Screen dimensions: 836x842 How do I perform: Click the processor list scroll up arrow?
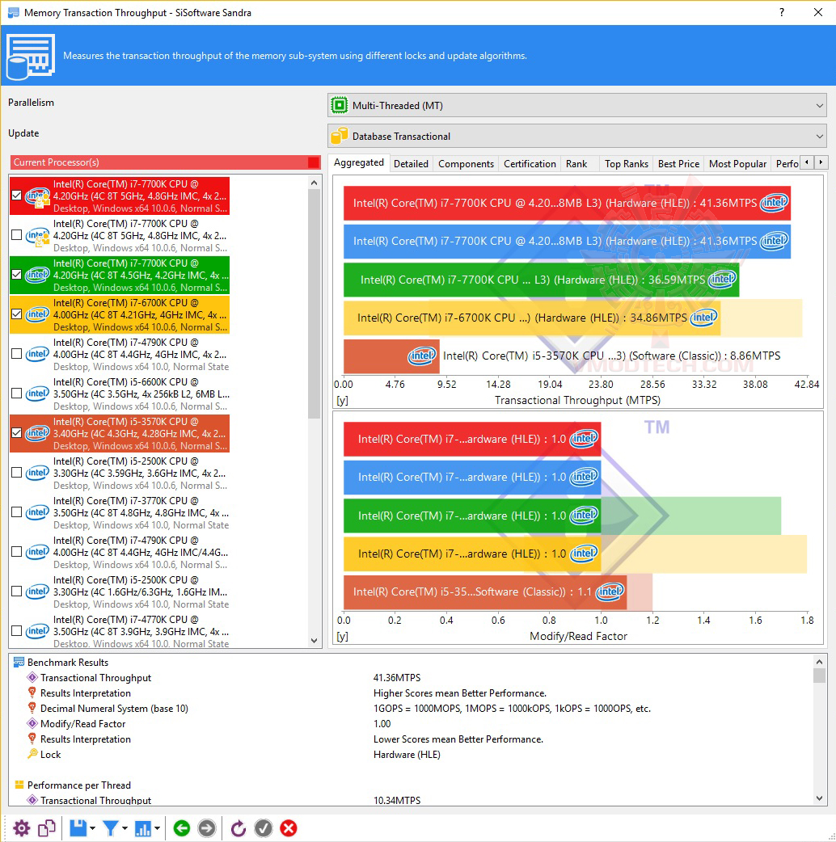[315, 183]
